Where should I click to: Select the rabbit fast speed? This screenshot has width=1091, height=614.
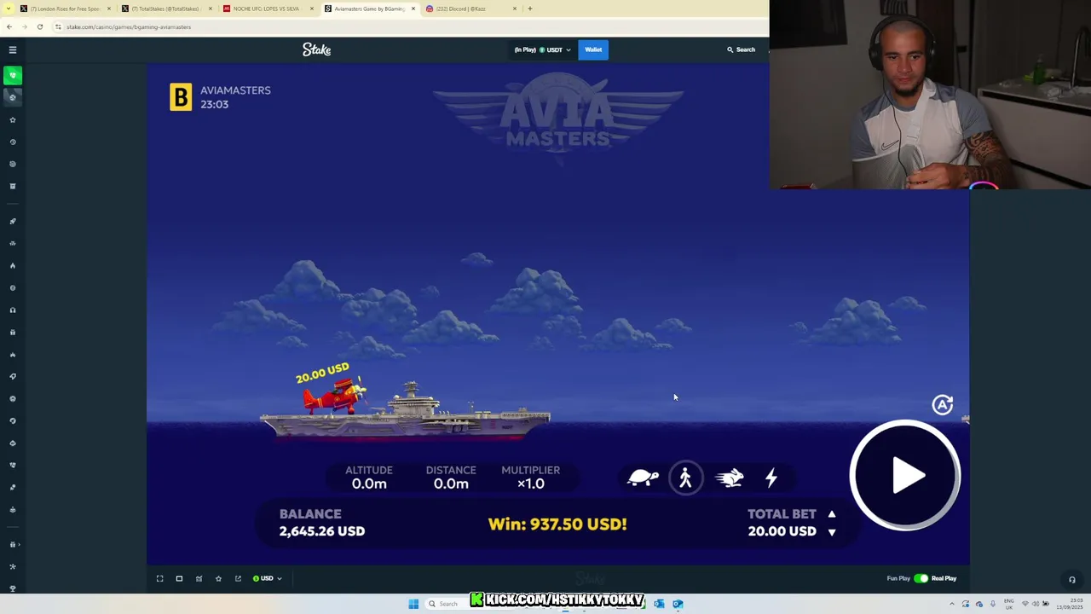tap(730, 478)
